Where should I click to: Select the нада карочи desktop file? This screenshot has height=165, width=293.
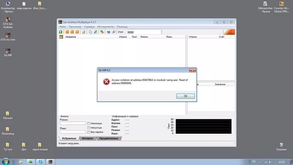click(24, 5)
